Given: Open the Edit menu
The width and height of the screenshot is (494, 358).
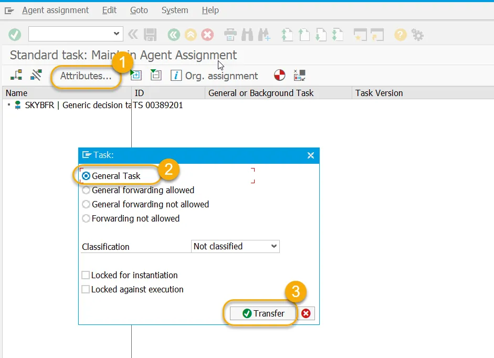Looking at the screenshot, I should 109,10.
